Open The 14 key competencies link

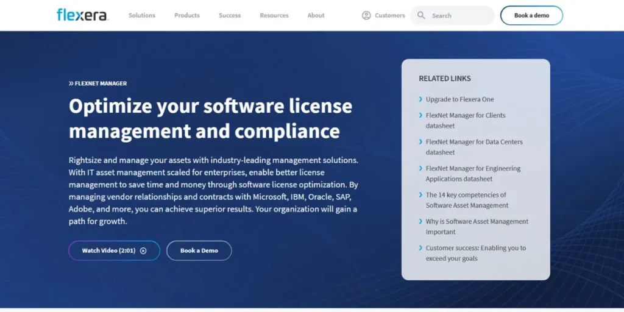[467, 200]
